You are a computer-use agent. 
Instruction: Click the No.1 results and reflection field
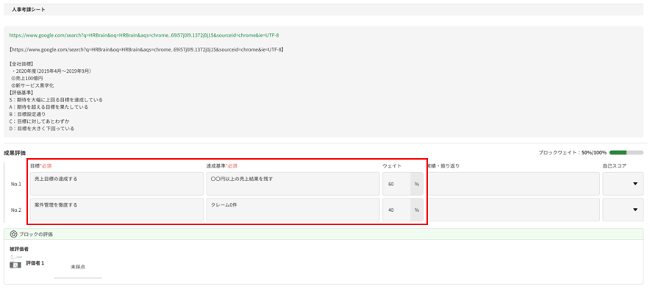click(x=513, y=184)
